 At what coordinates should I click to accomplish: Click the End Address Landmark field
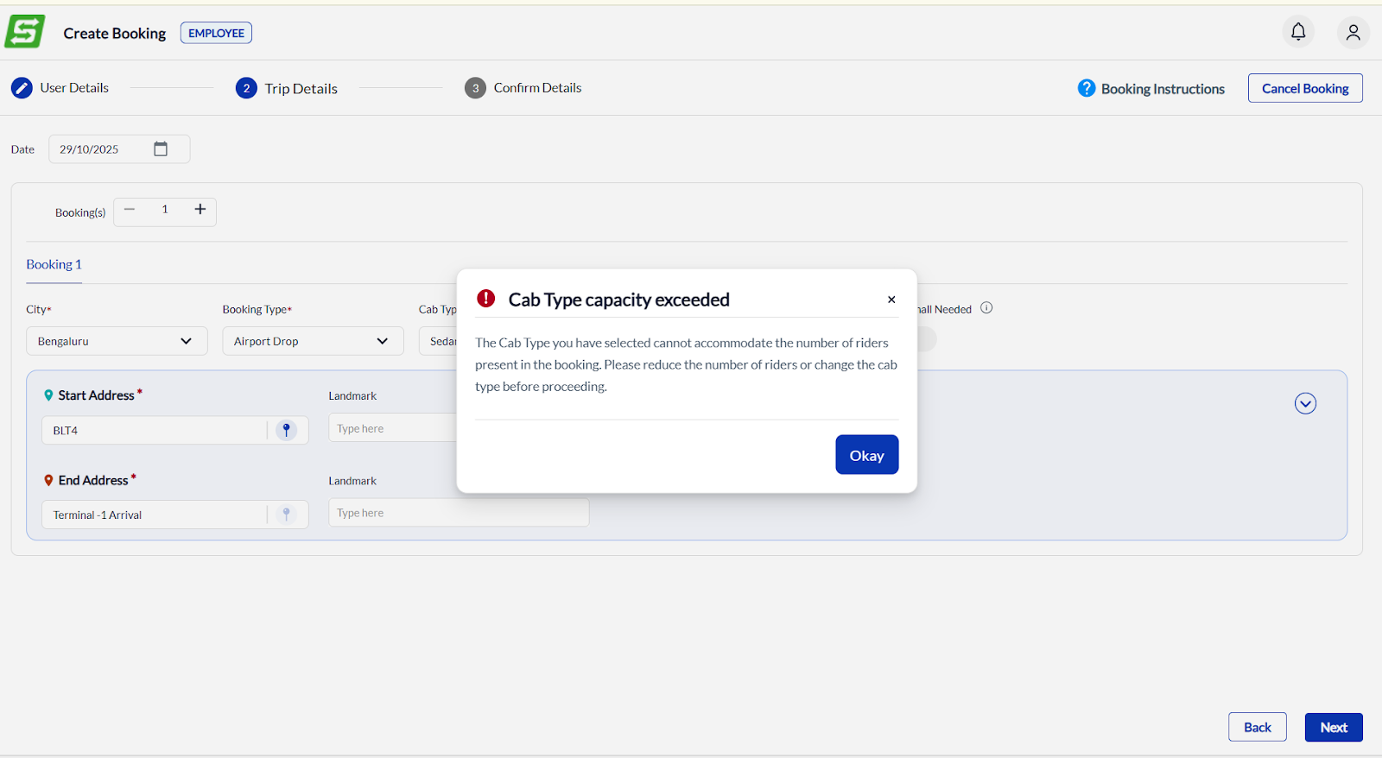click(x=459, y=513)
